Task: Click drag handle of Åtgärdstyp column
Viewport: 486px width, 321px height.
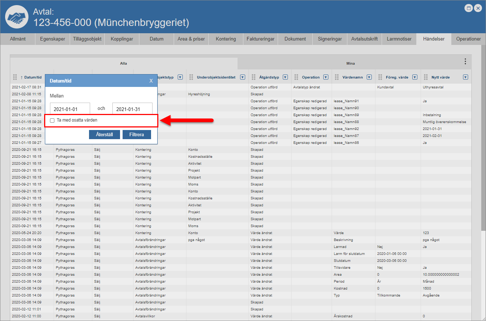Action: point(253,77)
